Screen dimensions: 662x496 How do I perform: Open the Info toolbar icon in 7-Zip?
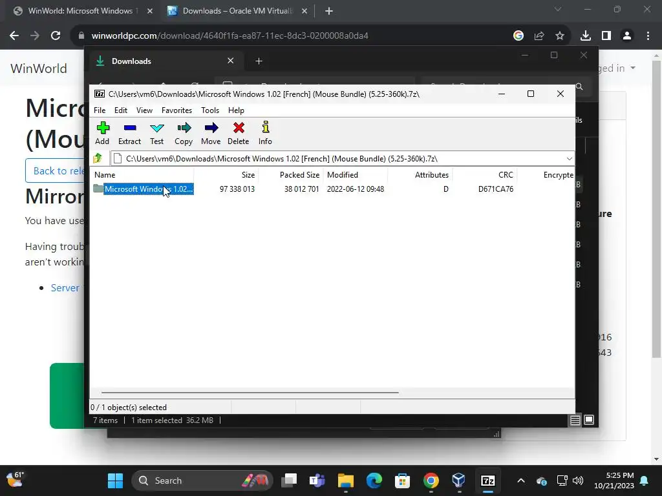click(x=265, y=133)
